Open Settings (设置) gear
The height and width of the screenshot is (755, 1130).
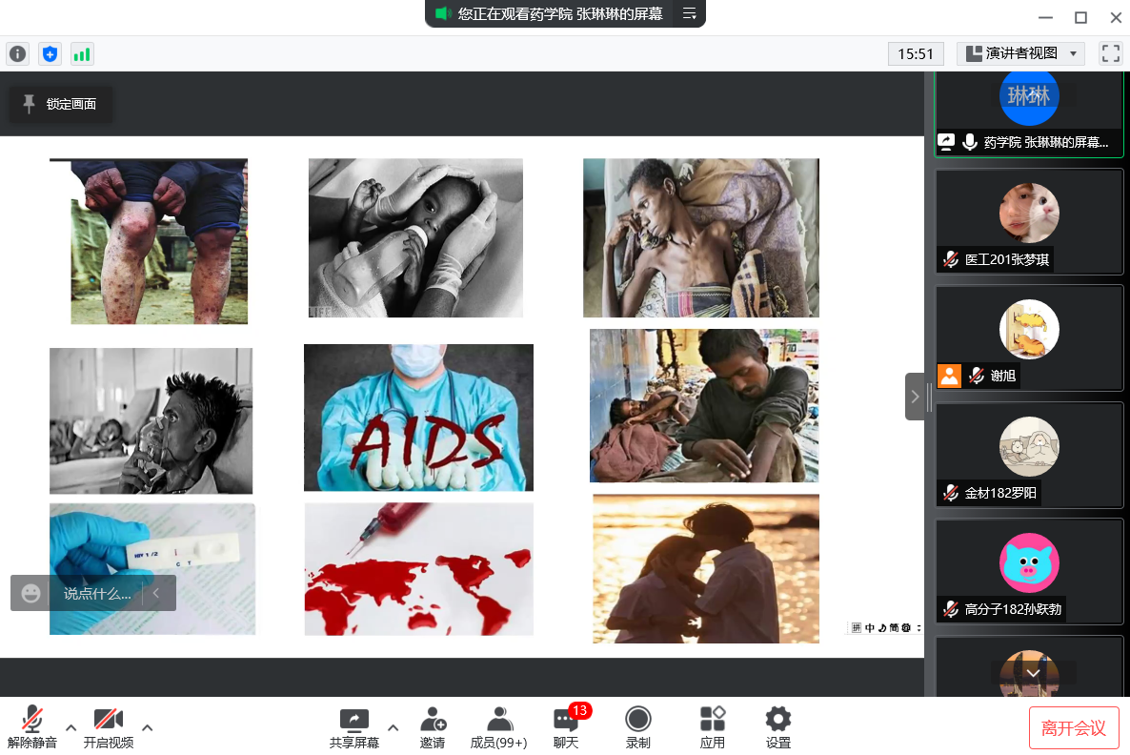click(778, 727)
